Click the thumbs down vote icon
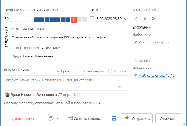The width and height of the screenshot is (187, 126). coord(153,19)
